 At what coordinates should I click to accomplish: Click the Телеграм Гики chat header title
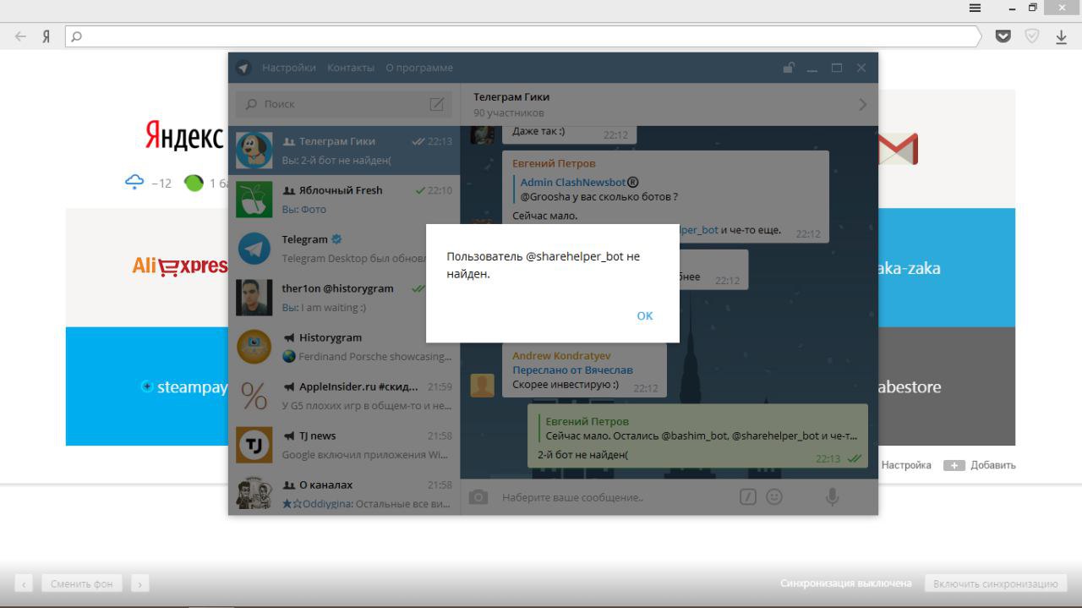click(511, 96)
